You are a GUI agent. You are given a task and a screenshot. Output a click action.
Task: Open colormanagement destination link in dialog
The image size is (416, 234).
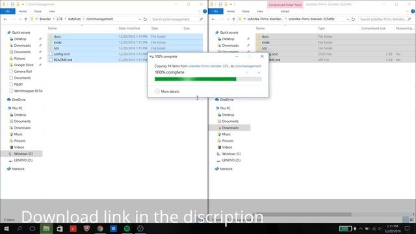[248, 66]
